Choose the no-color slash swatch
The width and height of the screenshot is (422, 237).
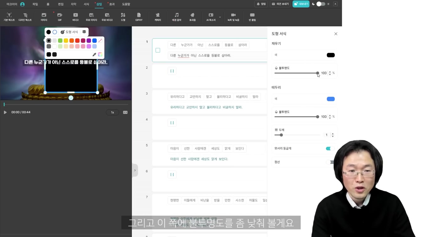100,40
